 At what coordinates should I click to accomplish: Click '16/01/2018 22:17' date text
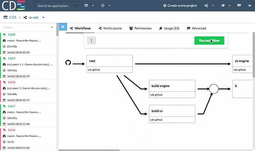click(x=18, y=100)
